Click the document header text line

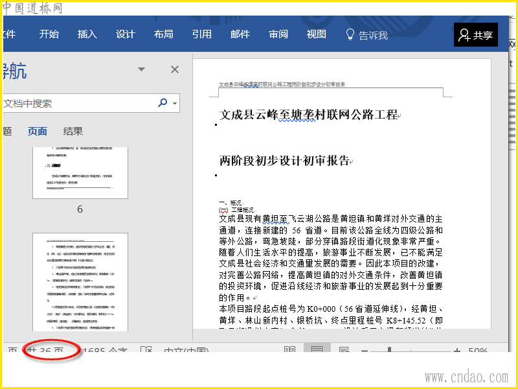282,84
